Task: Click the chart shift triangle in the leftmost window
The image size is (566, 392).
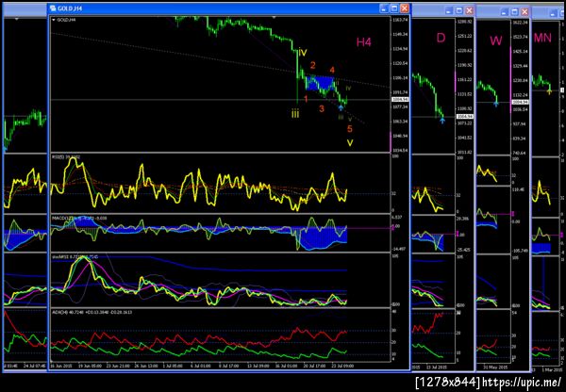Action: tap(17, 19)
